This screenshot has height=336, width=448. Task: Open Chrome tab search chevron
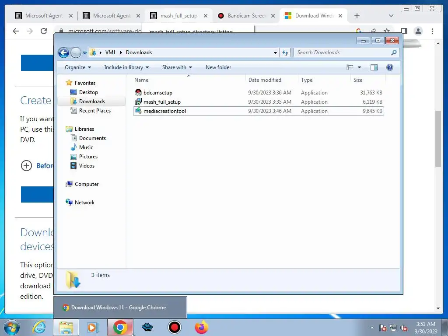click(391, 16)
